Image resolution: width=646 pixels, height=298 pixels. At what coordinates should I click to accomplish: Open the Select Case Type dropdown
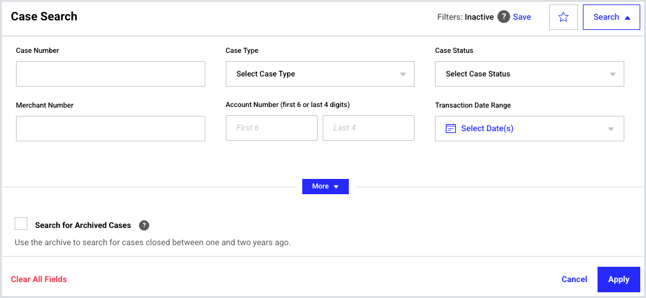319,74
